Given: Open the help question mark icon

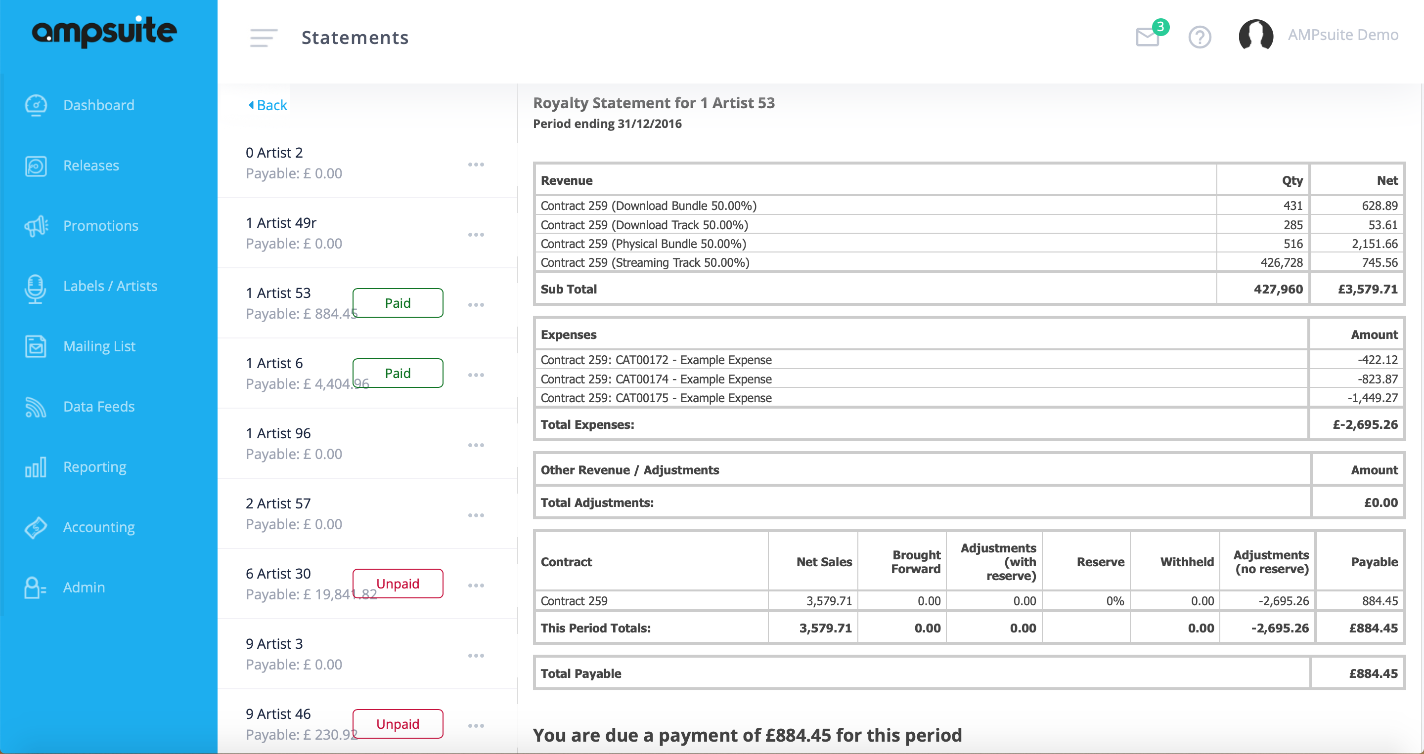Looking at the screenshot, I should [1200, 38].
